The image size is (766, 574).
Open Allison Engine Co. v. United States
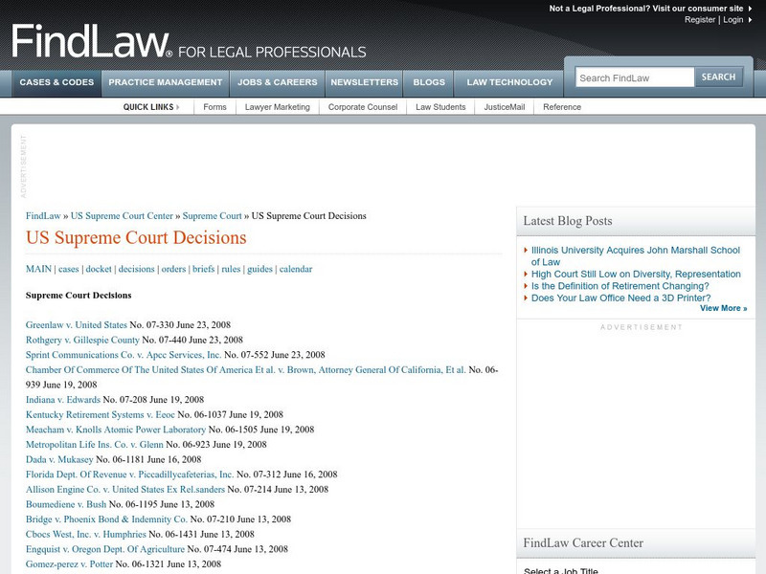point(125,490)
